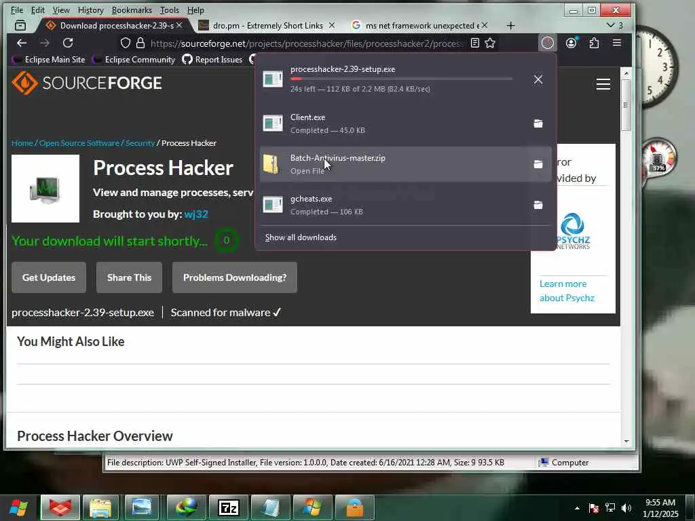Go back with the browser back arrow
This screenshot has height=521, width=695.
[21, 43]
